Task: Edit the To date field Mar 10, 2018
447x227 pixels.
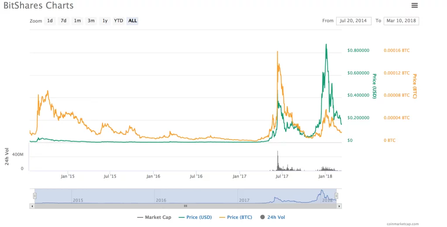Action: [401, 21]
